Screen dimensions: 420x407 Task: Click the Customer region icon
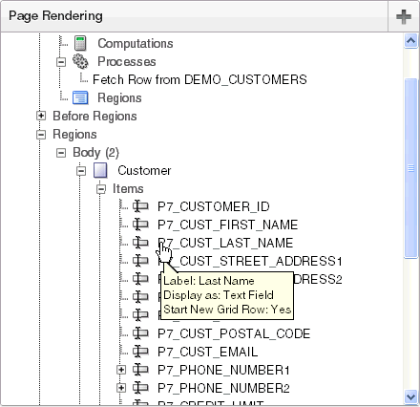(x=100, y=170)
